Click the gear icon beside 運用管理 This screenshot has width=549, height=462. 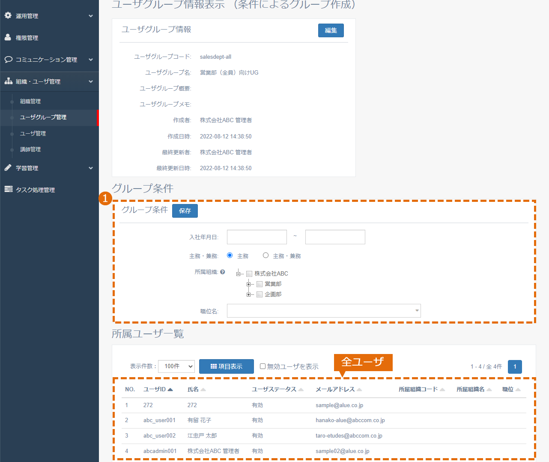pos(8,15)
